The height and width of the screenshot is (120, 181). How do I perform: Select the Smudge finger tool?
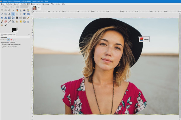[x=2, y=25]
